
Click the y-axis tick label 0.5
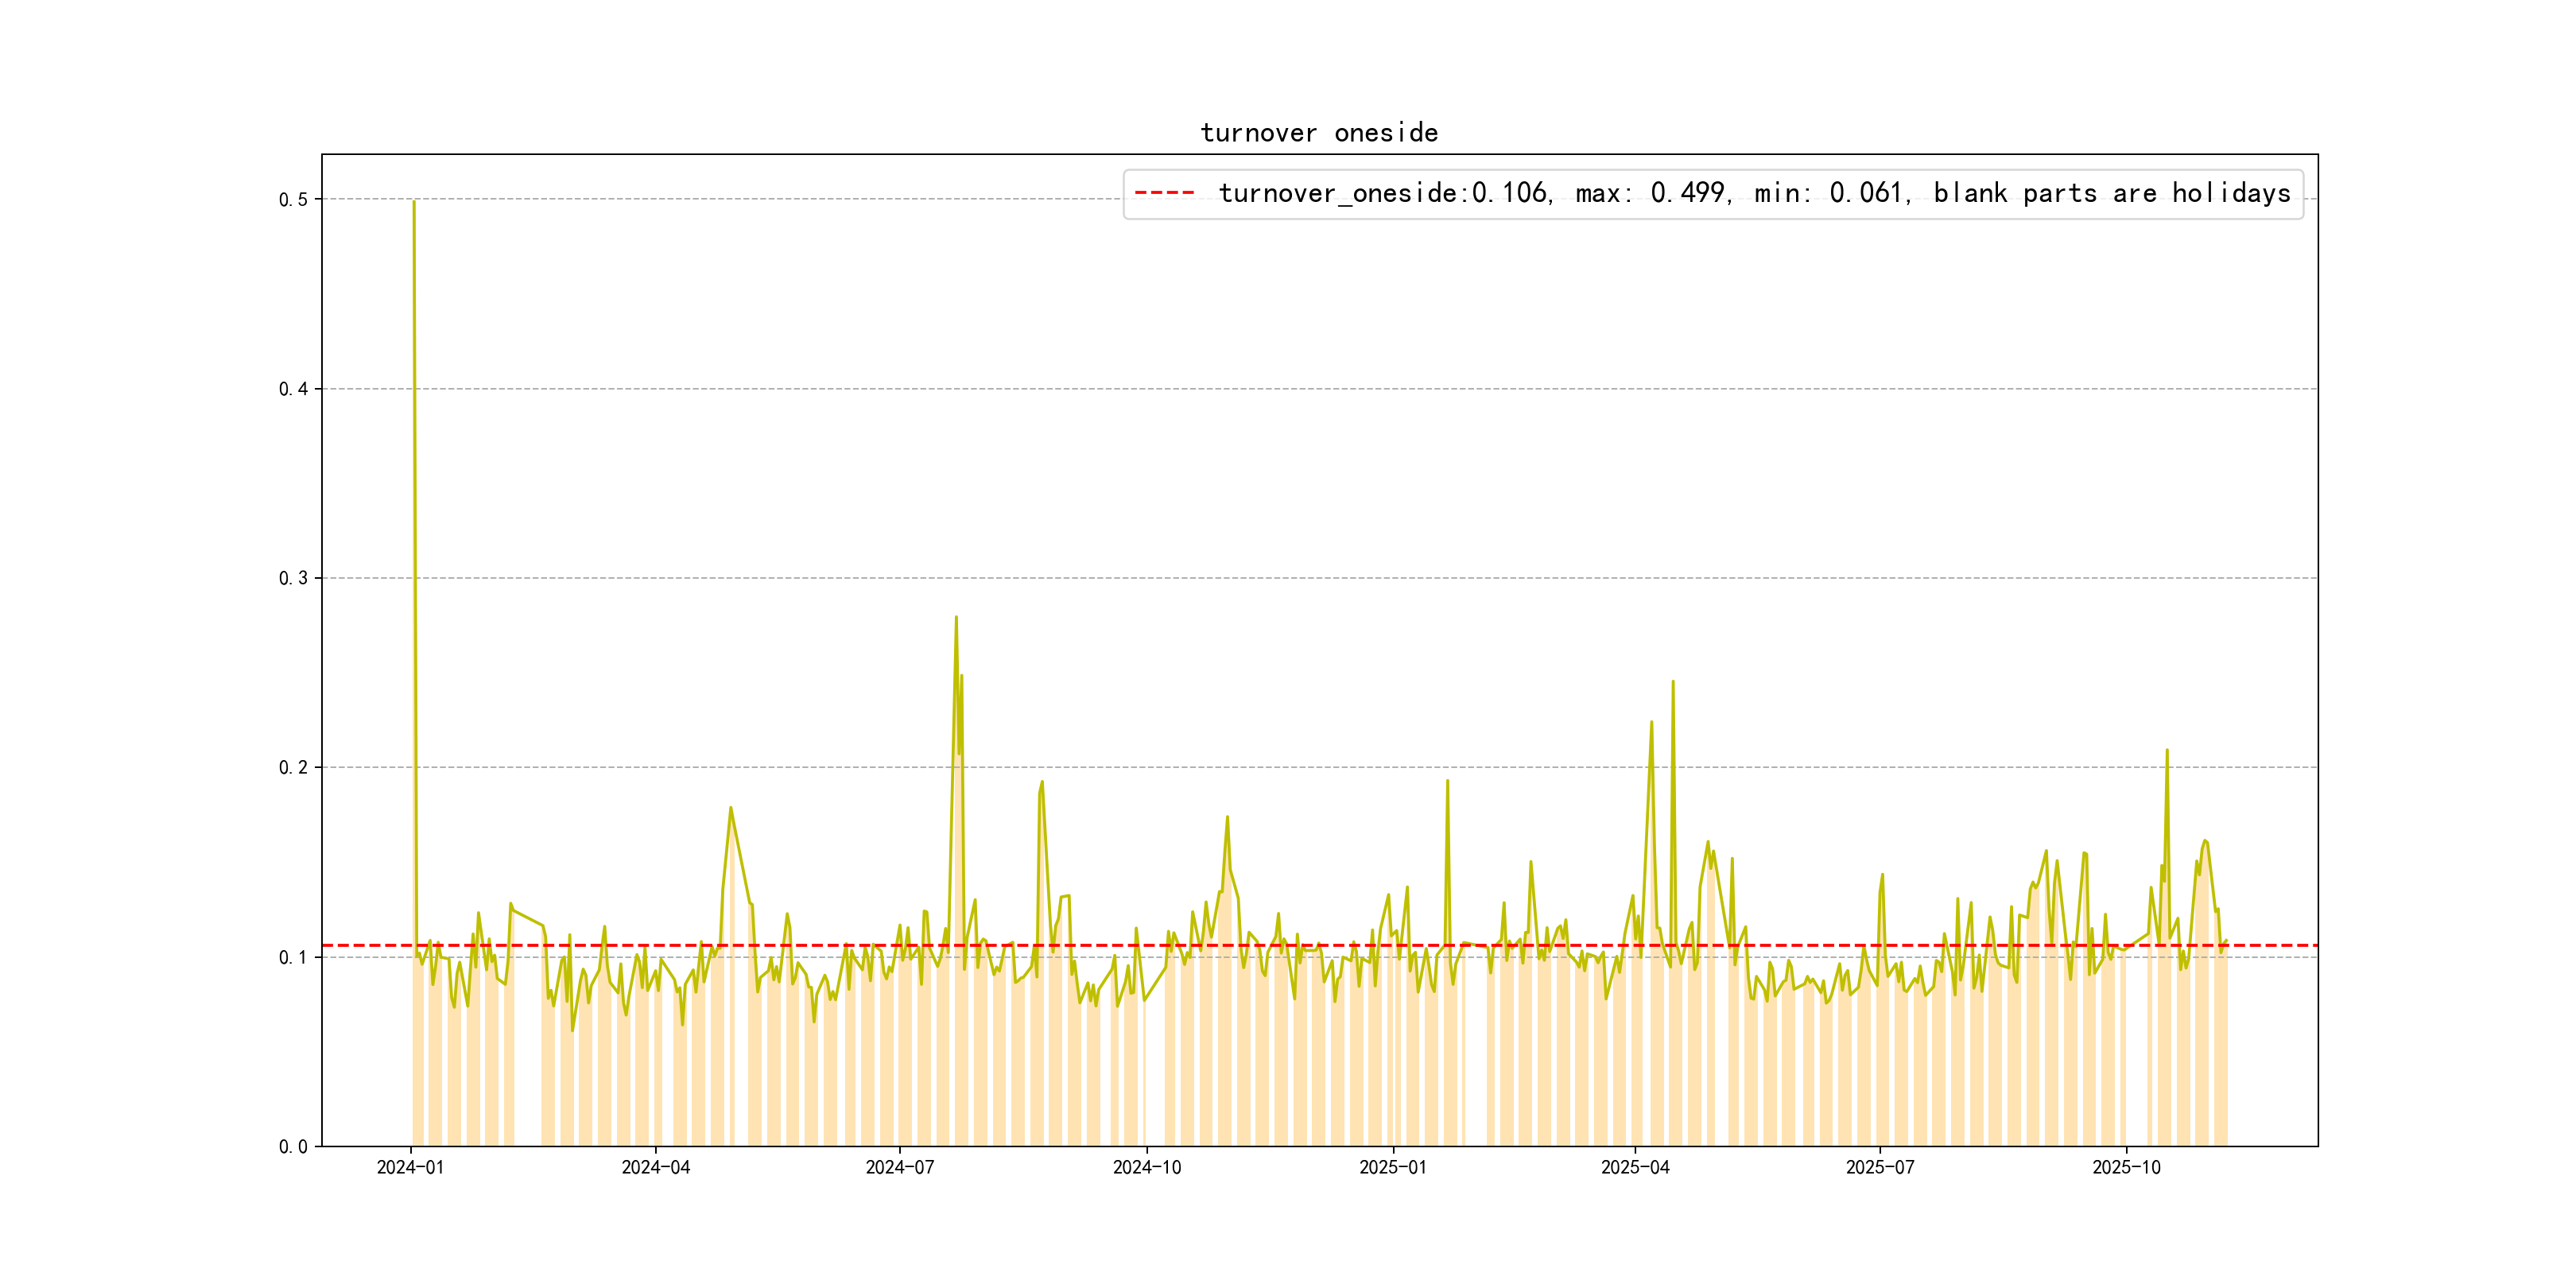click(x=293, y=200)
